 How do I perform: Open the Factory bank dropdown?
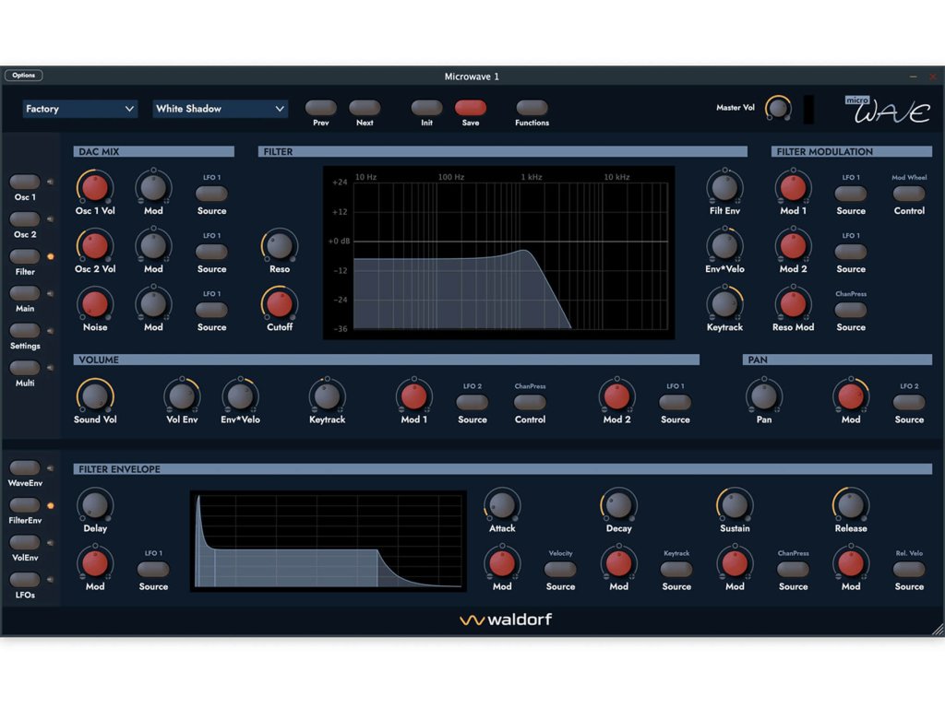79,109
